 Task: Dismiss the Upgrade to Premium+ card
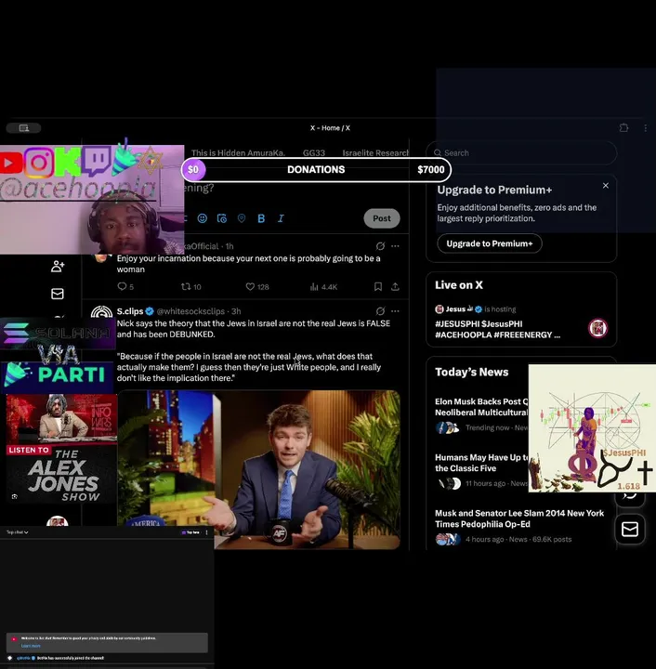coord(606,186)
